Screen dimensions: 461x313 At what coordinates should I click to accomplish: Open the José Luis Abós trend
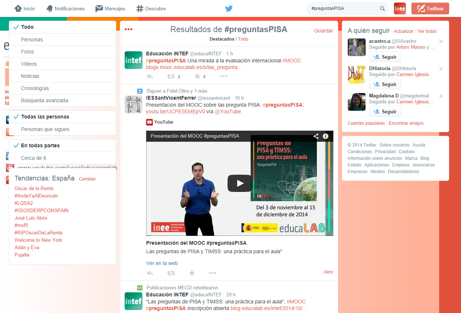pyautogui.click(x=31, y=218)
